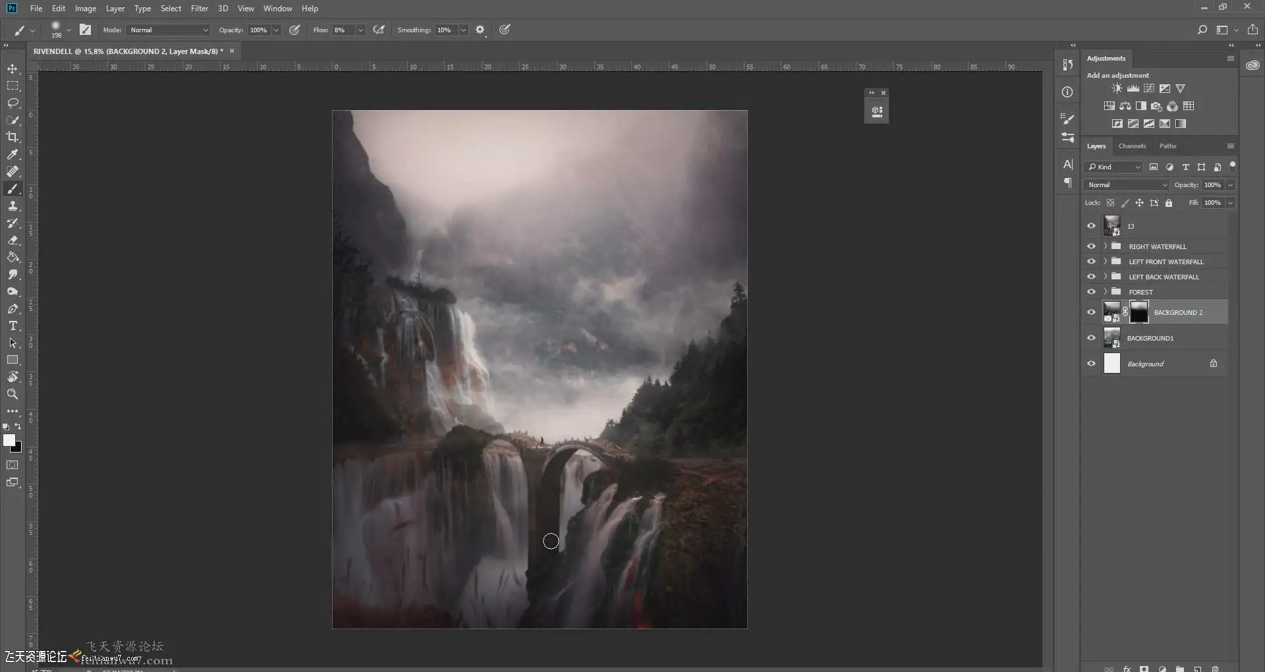Open smoothing options gear icon
This screenshot has width=1265, height=672.
(x=480, y=30)
